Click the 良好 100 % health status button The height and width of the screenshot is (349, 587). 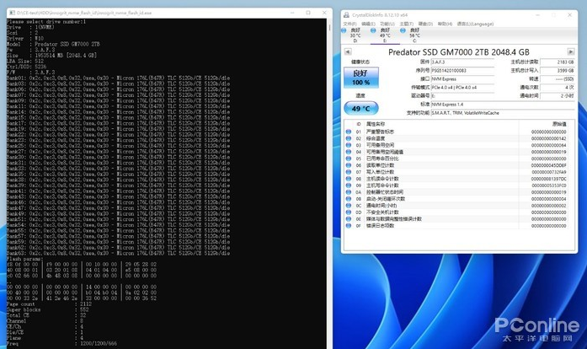(360, 77)
